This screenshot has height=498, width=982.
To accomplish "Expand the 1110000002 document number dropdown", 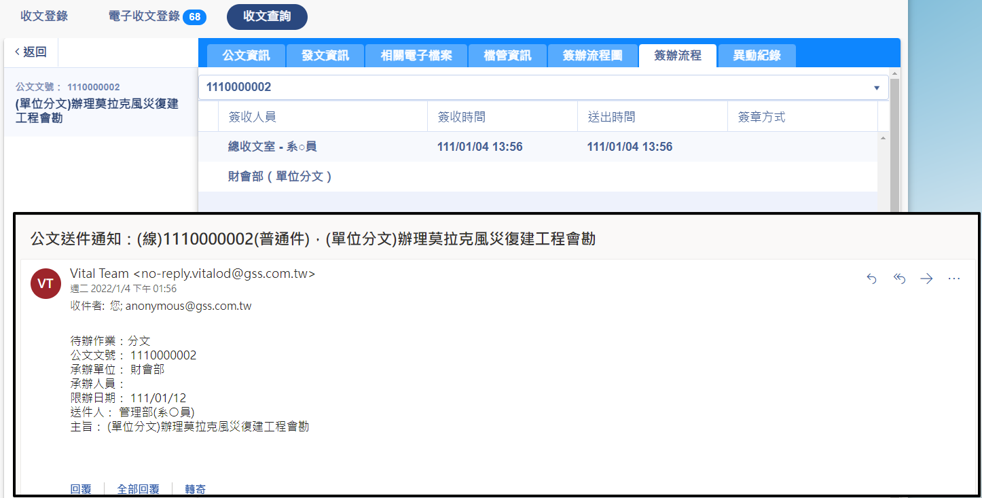I will pos(876,88).
